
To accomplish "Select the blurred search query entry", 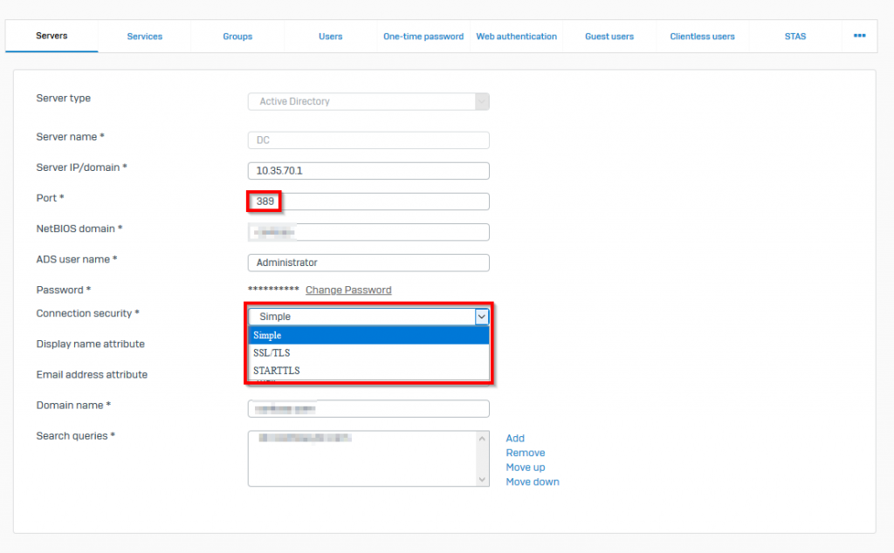I will point(305,438).
